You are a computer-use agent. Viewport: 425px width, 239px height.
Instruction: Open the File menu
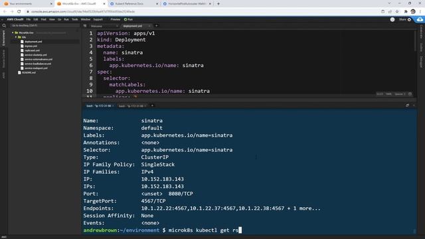pos(29,19)
